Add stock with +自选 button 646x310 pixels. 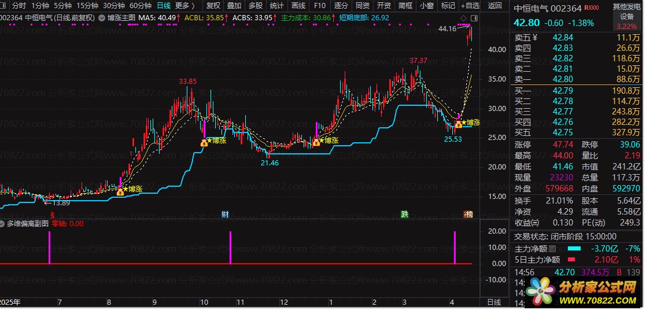point(471,6)
